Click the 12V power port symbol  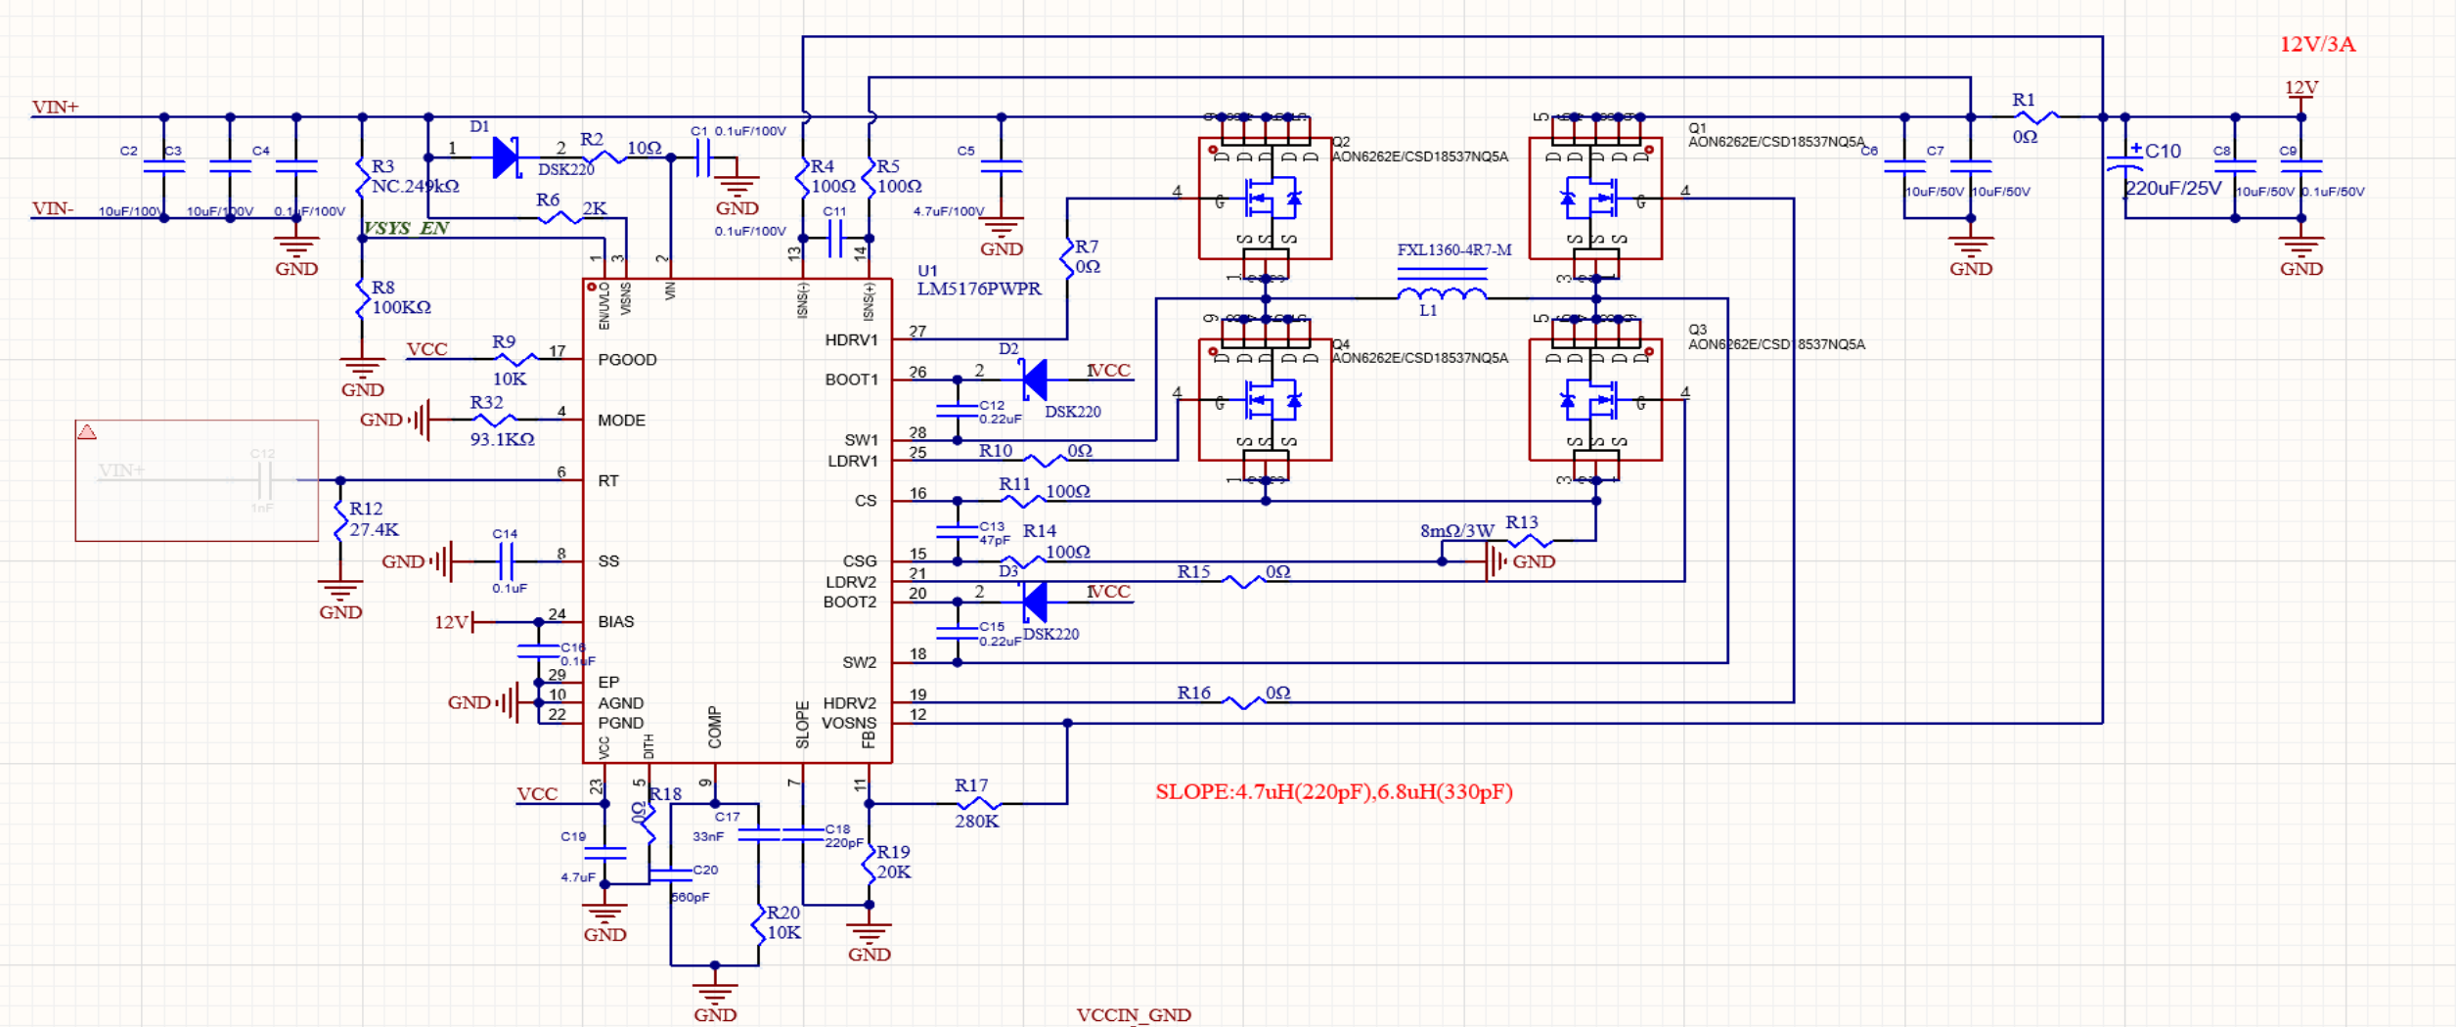[2300, 93]
